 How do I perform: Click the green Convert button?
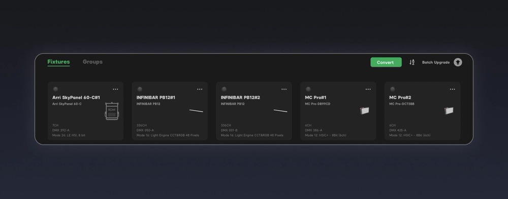click(x=386, y=62)
